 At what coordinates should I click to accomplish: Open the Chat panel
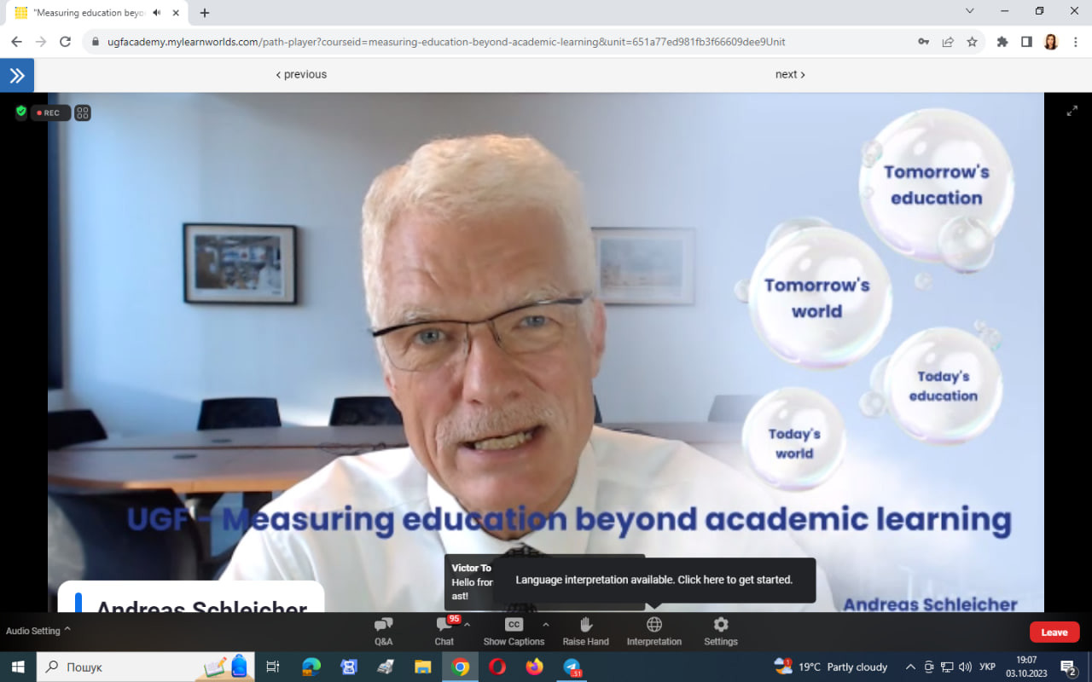(x=444, y=631)
